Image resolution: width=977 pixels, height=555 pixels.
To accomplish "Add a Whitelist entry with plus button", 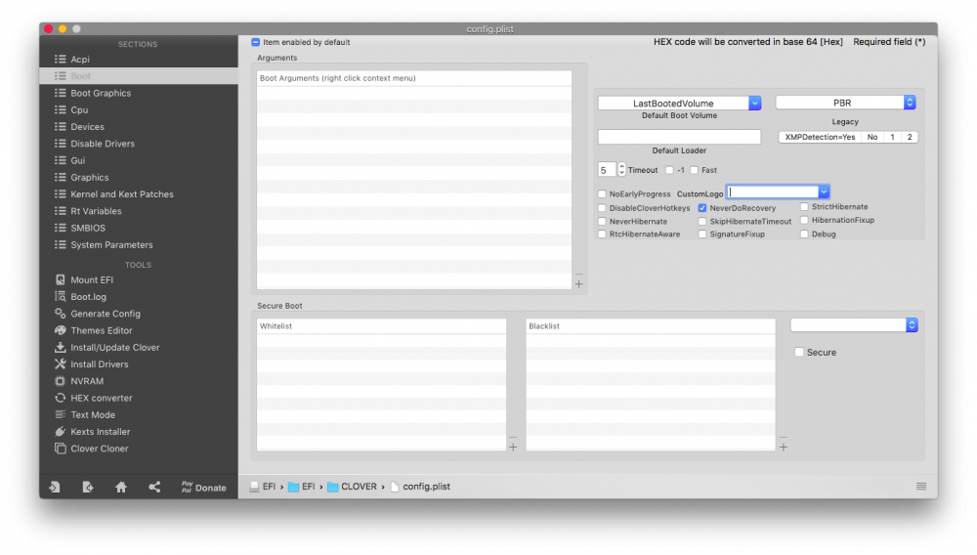I will [x=513, y=447].
